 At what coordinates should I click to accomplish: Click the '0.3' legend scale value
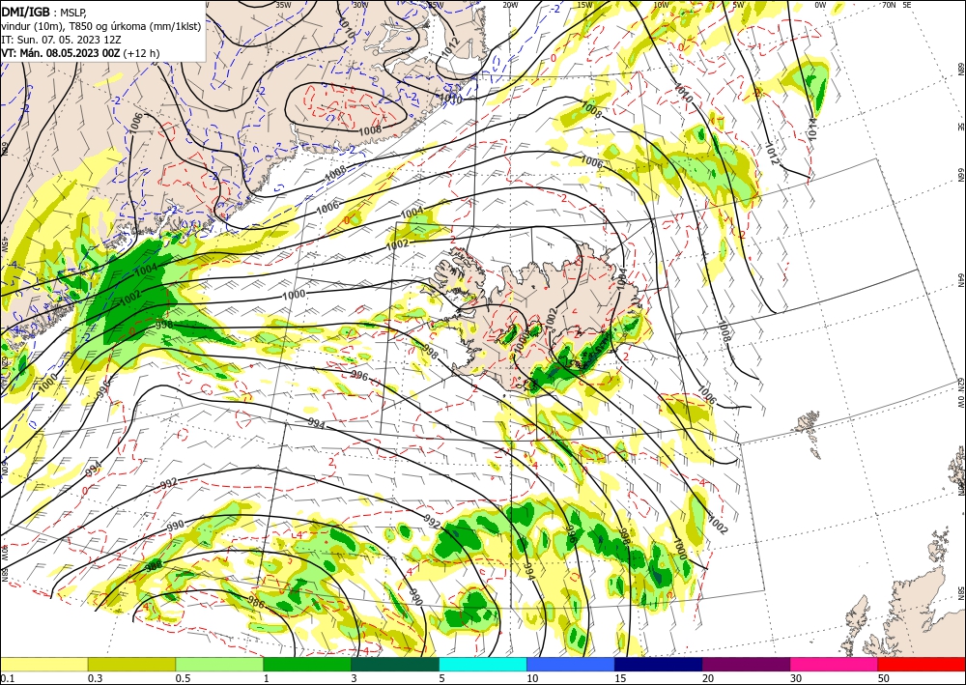click(x=95, y=678)
